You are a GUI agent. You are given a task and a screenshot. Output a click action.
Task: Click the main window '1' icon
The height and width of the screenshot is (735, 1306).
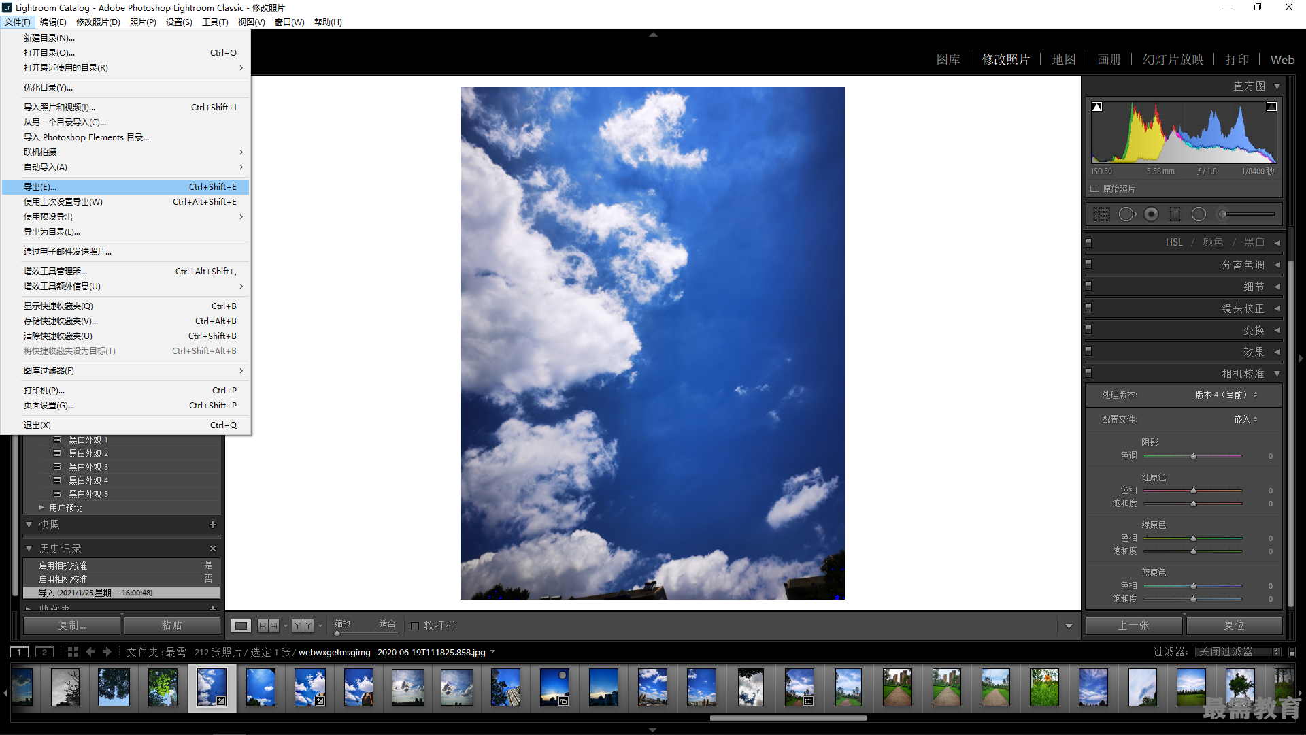tap(20, 652)
